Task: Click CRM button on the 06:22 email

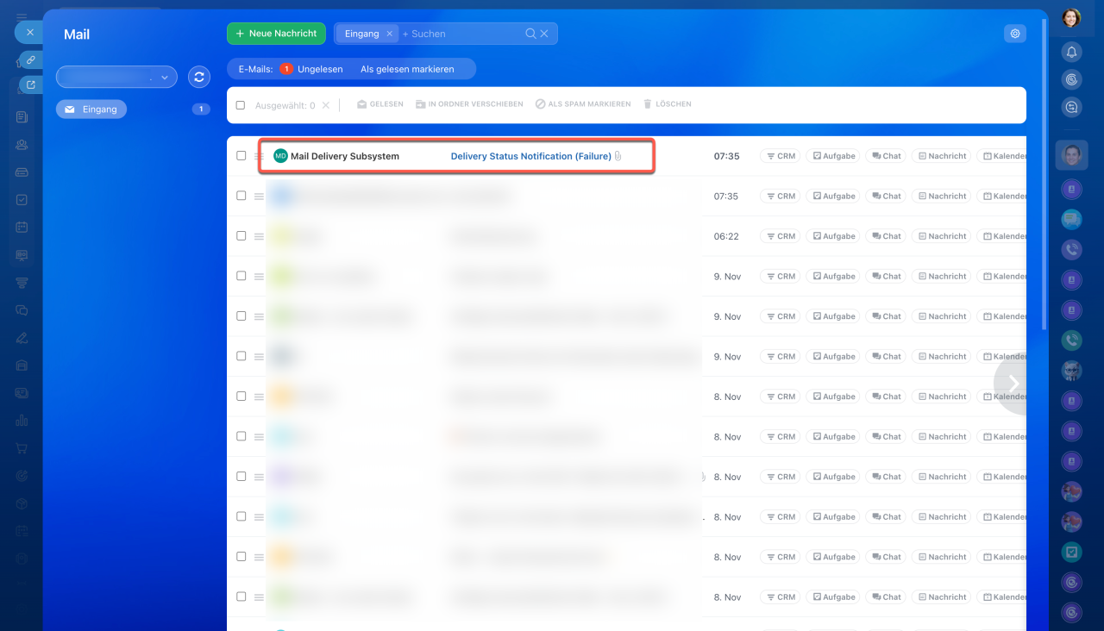Action: tap(780, 236)
